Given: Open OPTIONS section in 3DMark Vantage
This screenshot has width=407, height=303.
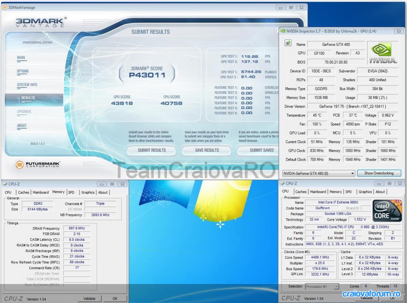Looking at the screenshot, I should coord(23,71).
